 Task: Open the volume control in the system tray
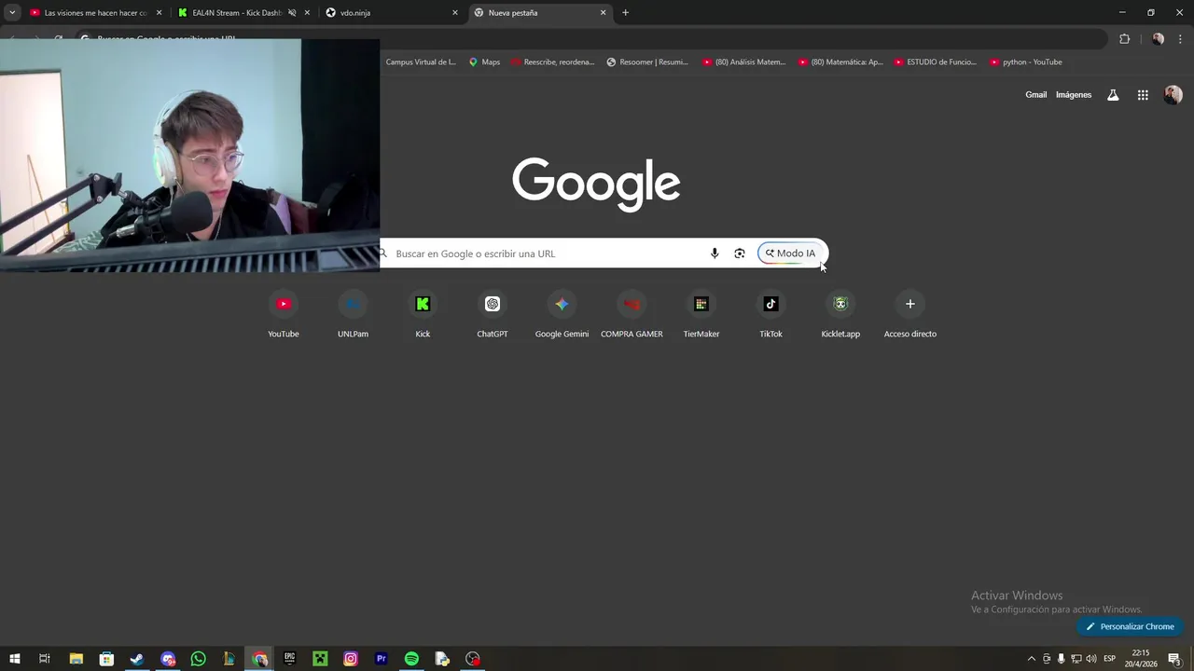1091,659
